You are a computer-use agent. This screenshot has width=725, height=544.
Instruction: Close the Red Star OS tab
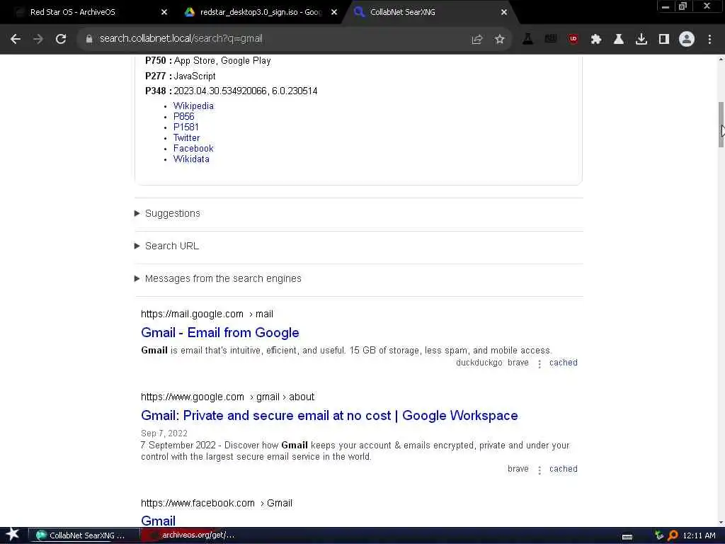pos(164,13)
